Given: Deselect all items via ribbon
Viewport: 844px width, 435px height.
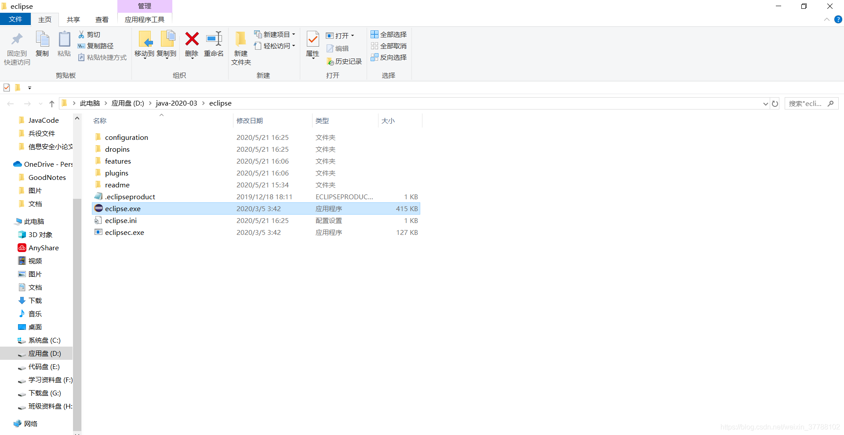Looking at the screenshot, I should pyautogui.click(x=389, y=46).
